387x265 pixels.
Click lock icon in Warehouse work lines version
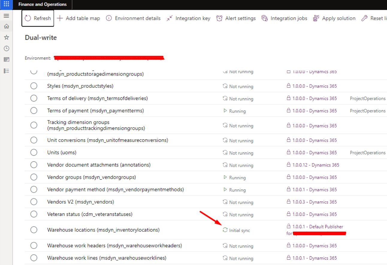click(x=289, y=258)
